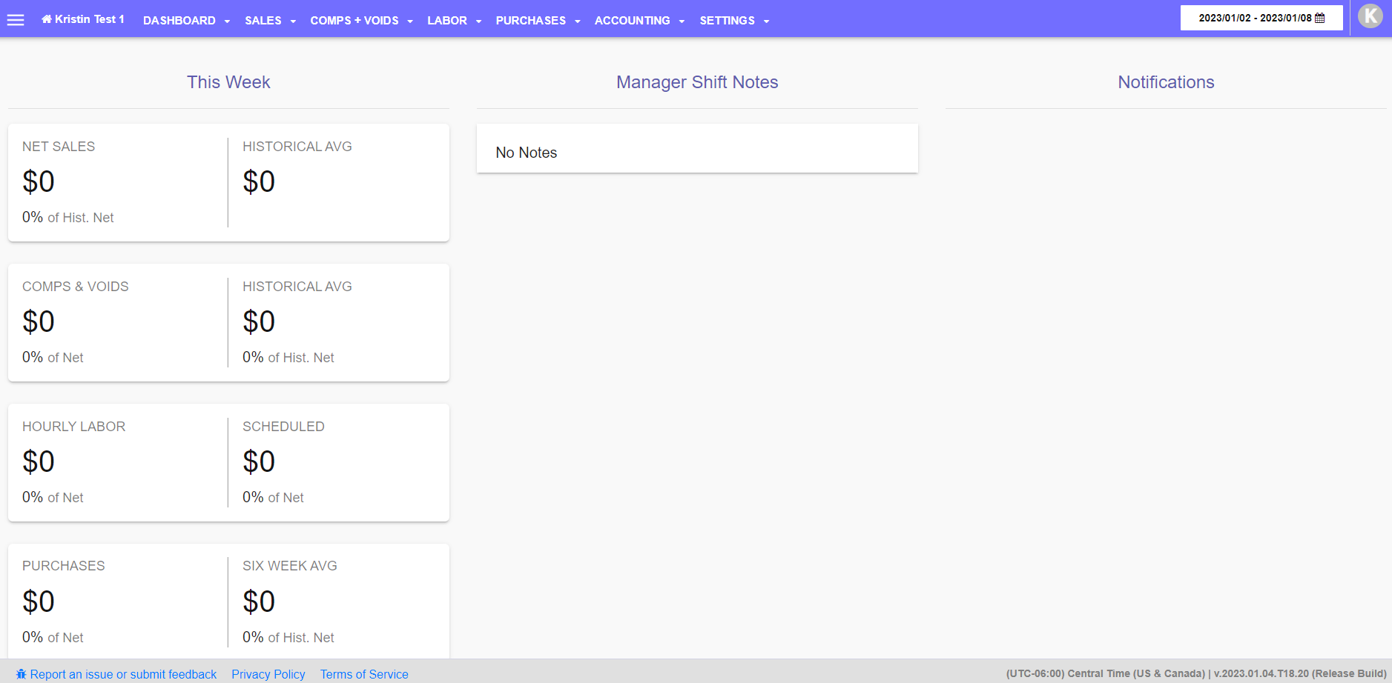Open the Settings menu
This screenshot has width=1392, height=683.
click(x=728, y=21)
